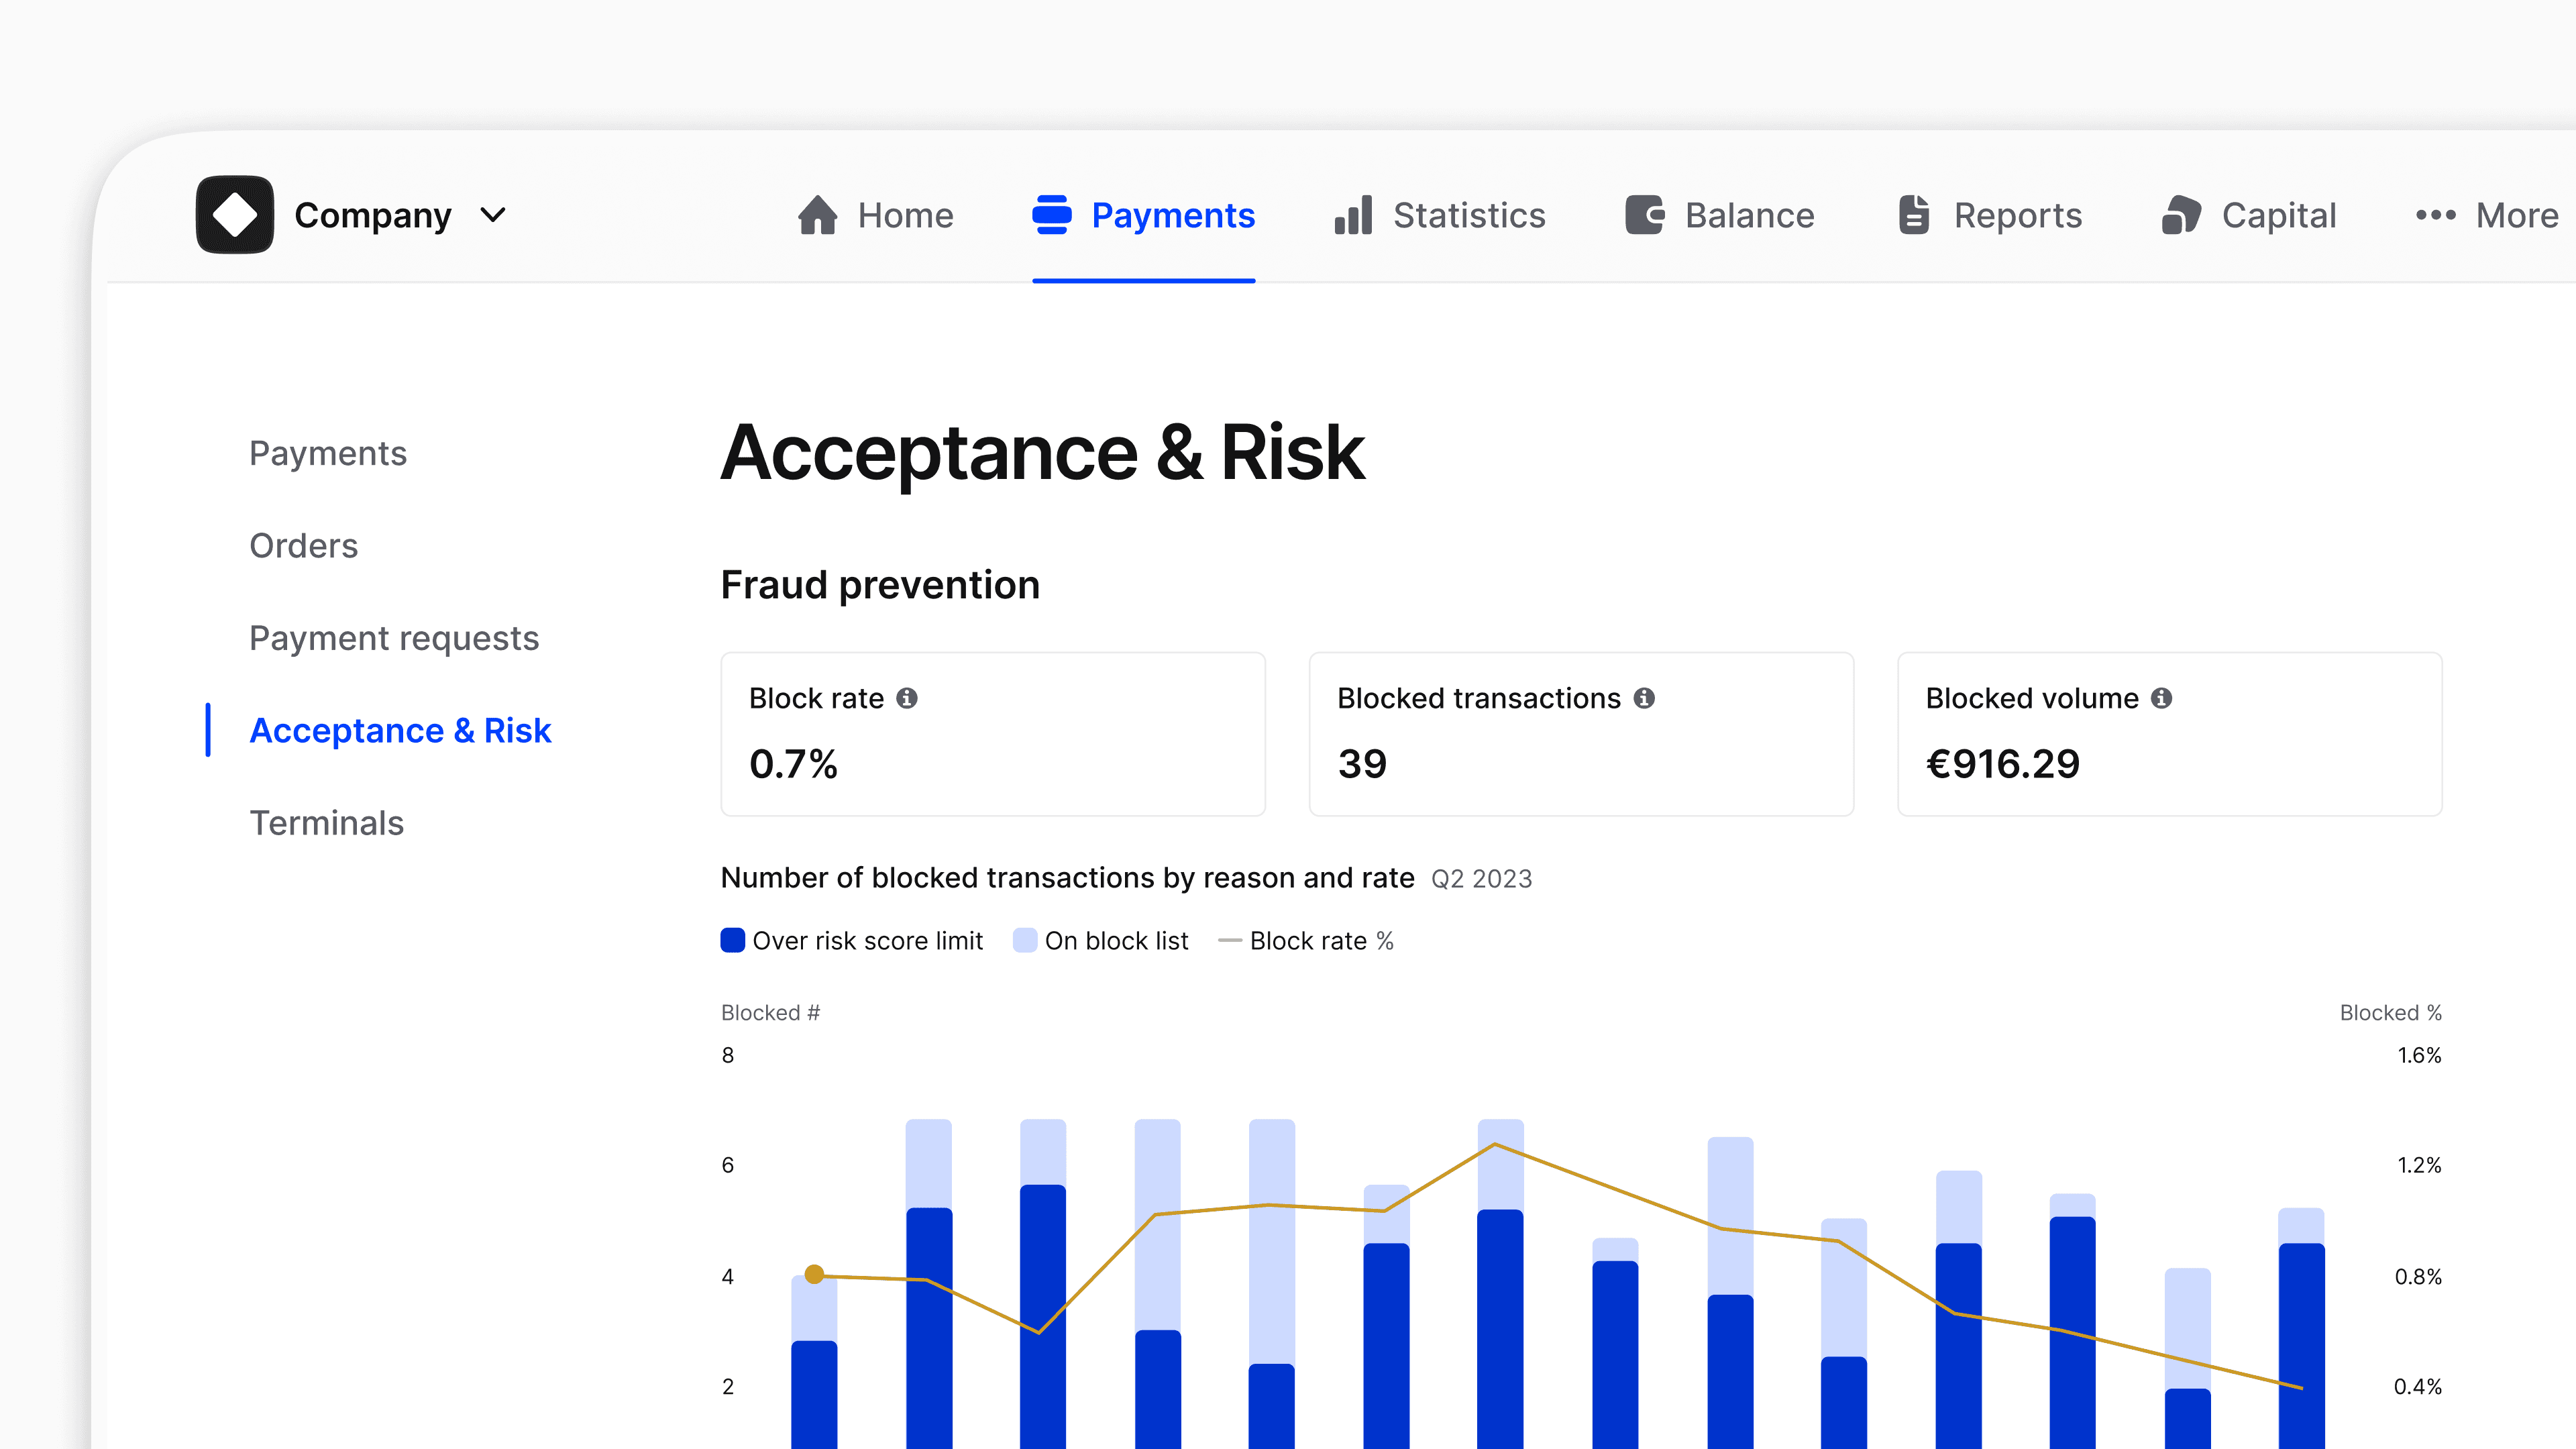Open Payment requests in the sidebar
Image resolution: width=2576 pixels, height=1449 pixels.
(394, 639)
